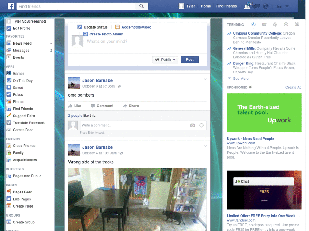Open Find Friends in top bar

226,6
